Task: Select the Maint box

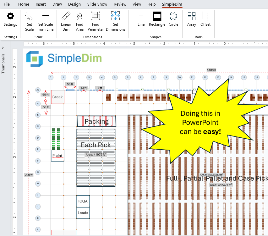Action: coord(57,156)
